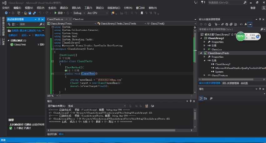Switch to the Error List tab

52,134
